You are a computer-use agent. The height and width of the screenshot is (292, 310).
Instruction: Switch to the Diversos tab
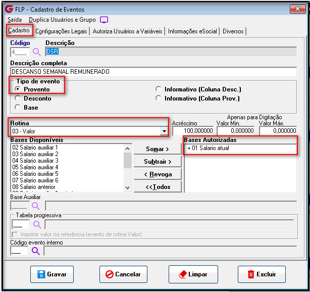[x=233, y=31]
